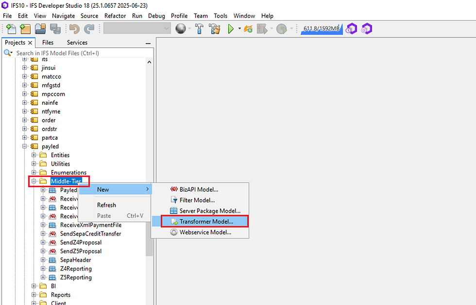This screenshot has width=476, height=305.
Task: Select the SendZ5Proposal tree item
Action: click(x=81, y=251)
